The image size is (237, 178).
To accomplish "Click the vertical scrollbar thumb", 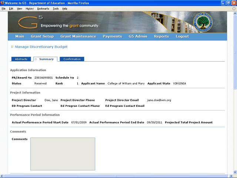I will click(x=235, y=52).
